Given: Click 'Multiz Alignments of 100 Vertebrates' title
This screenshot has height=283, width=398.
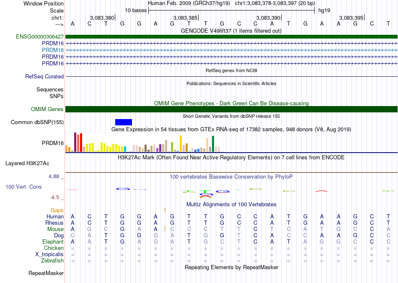Looking at the screenshot, I should (x=231, y=204).
